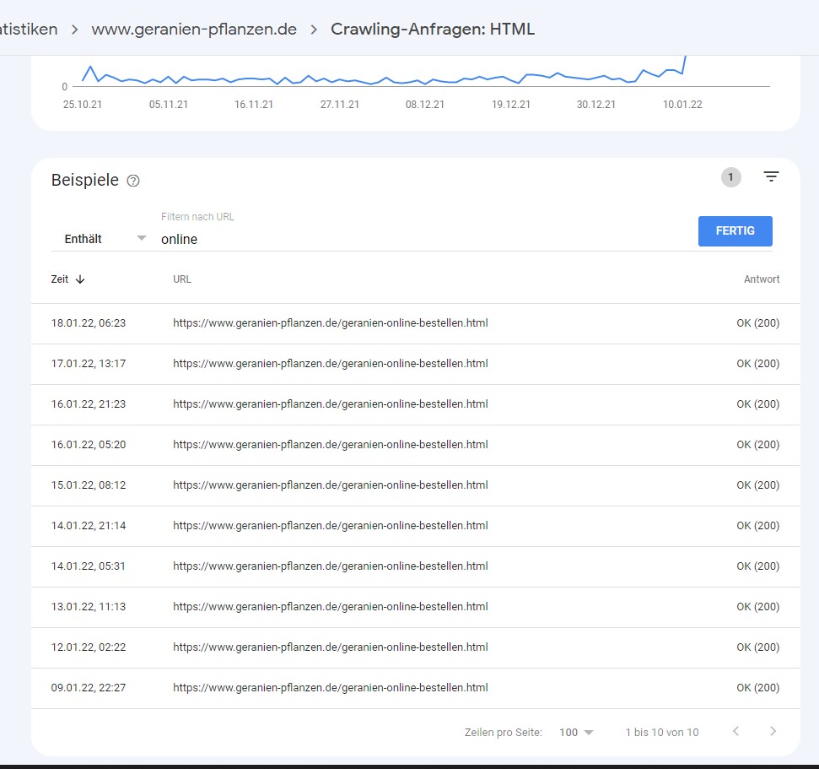Open www.geranien-pflanzen.de breadcrumb

pos(194,30)
